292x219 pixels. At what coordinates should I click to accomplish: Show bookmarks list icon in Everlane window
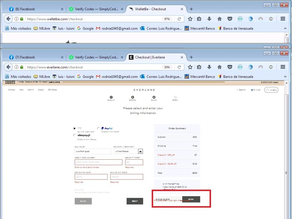[199, 67]
